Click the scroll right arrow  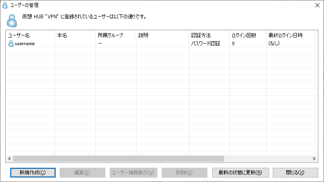314,159
